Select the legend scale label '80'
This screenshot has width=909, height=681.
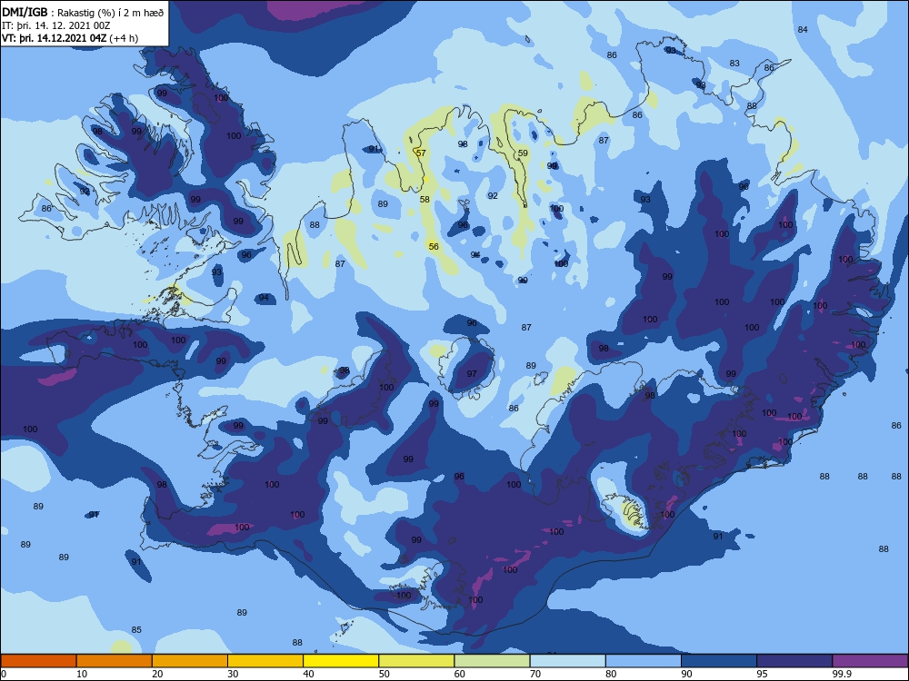(x=611, y=674)
